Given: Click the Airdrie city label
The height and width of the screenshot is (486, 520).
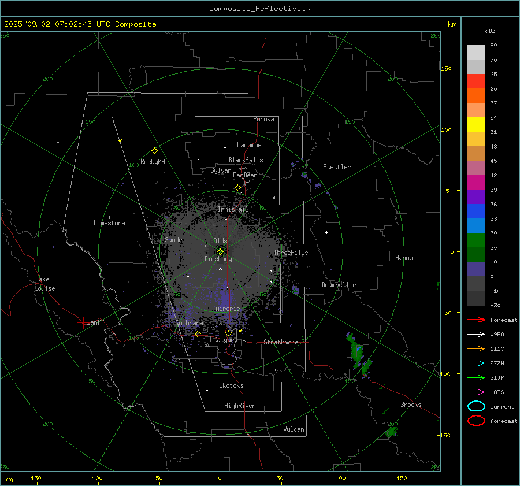Looking at the screenshot, I should (228, 309).
